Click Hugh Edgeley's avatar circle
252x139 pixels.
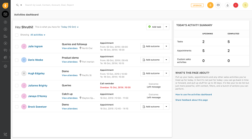(x=24, y=73)
